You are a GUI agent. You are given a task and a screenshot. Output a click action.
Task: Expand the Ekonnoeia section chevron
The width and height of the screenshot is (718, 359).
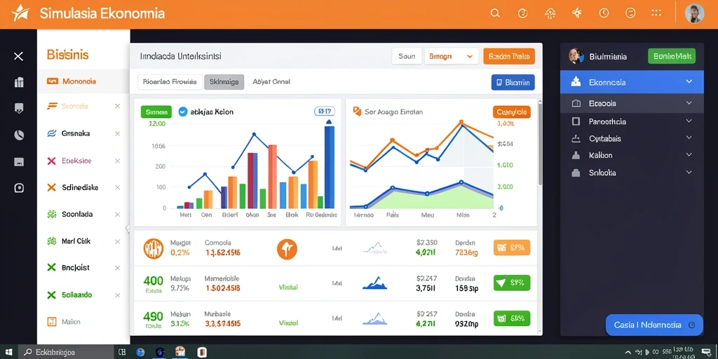coord(689,81)
